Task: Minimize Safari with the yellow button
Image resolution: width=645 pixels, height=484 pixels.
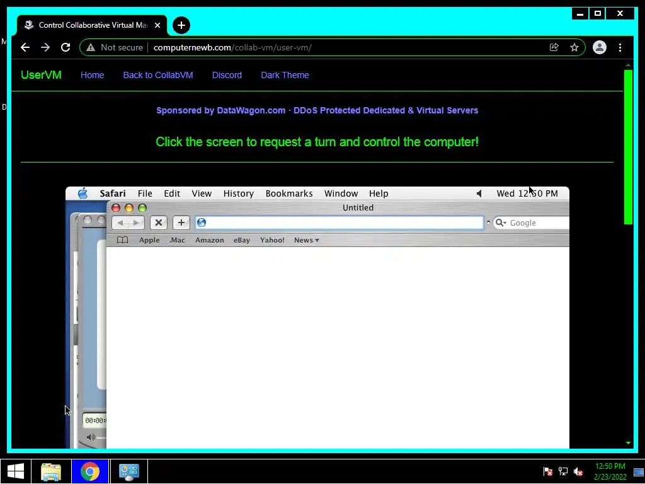Action: tap(129, 208)
